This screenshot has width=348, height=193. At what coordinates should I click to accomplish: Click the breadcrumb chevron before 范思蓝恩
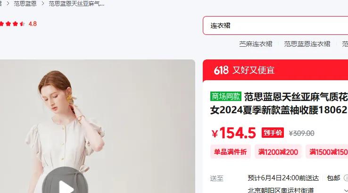click(8, 4)
